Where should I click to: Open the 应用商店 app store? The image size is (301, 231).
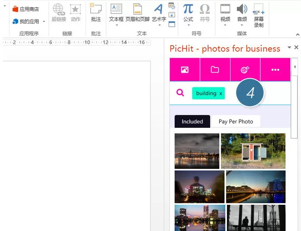(x=26, y=9)
